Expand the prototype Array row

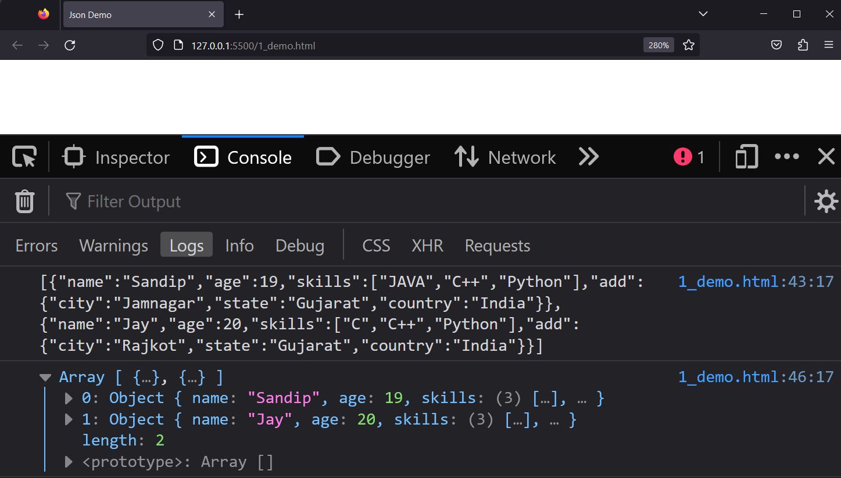tap(69, 462)
